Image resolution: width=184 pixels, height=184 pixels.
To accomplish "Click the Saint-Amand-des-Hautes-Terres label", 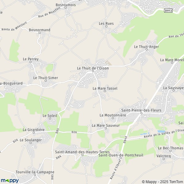I will (82, 152).
